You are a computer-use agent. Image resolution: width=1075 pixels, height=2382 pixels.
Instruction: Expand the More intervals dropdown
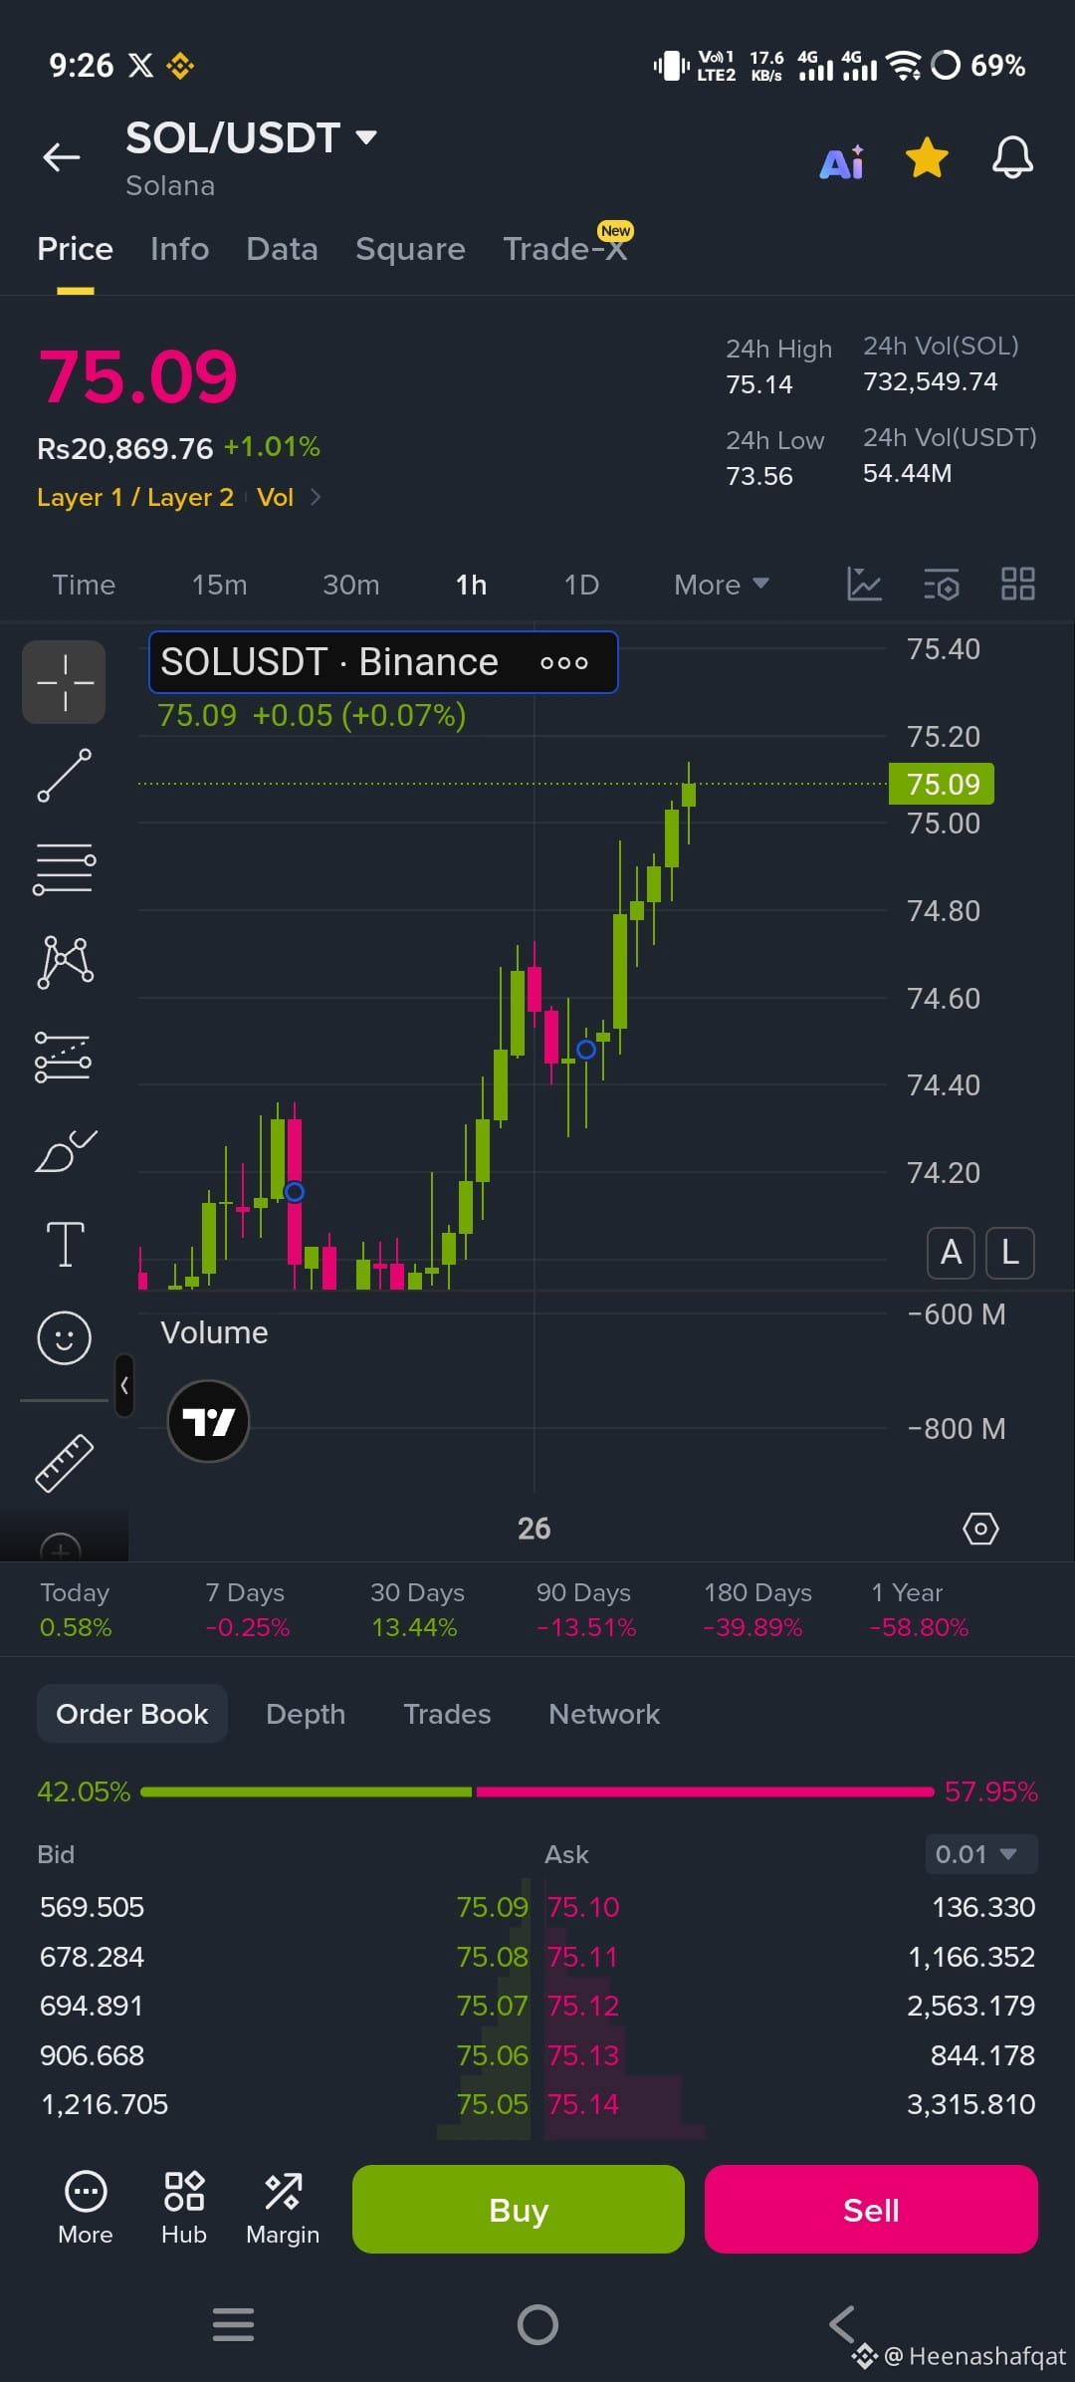click(721, 585)
